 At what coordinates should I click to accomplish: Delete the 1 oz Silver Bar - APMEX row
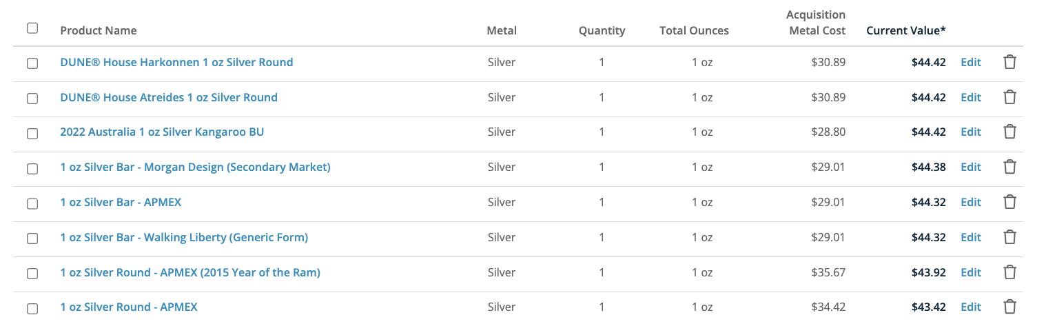tap(1009, 202)
